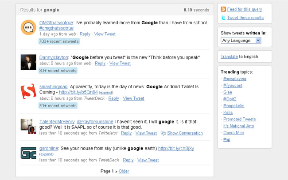Open Kelis trending topic

click(228, 112)
